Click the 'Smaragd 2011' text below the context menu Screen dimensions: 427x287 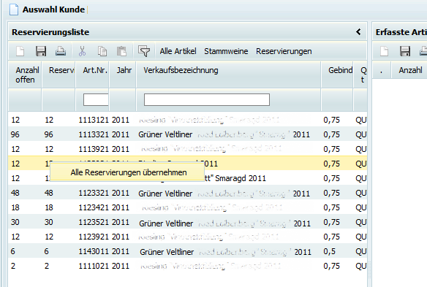pyautogui.click(x=241, y=178)
